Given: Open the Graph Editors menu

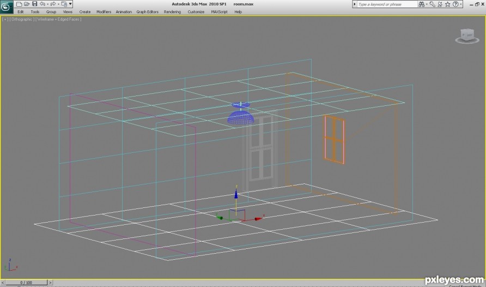Looking at the screenshot, I should (147, 12).
